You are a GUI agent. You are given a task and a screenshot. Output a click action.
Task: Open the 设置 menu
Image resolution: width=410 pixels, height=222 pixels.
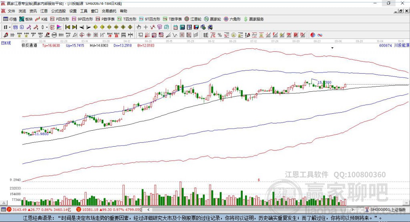73,11
